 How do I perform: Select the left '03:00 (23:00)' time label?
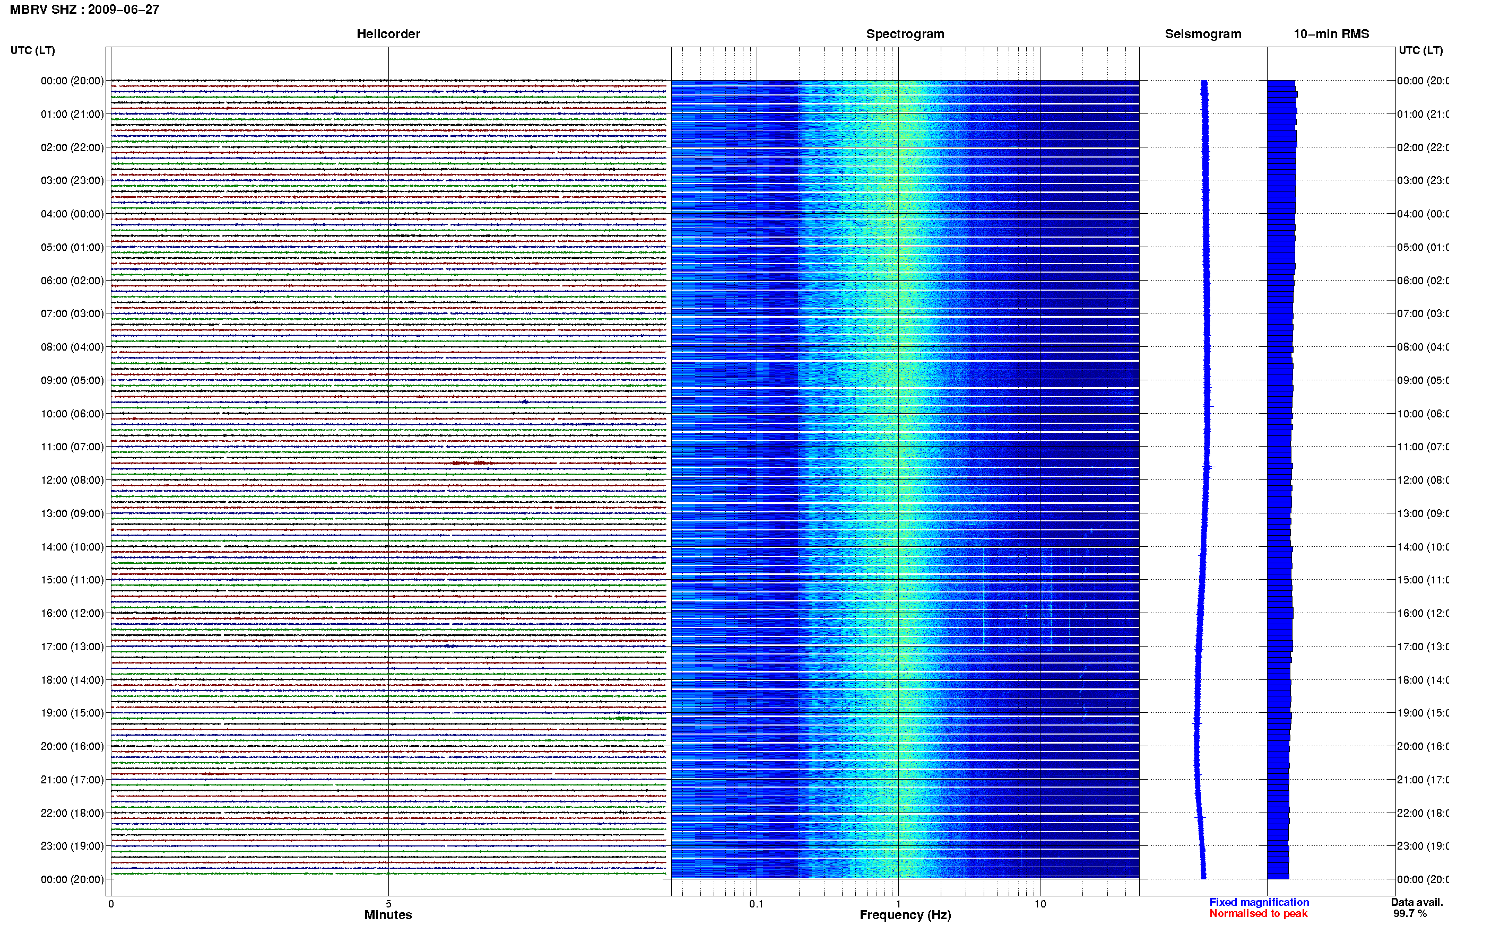72,180
